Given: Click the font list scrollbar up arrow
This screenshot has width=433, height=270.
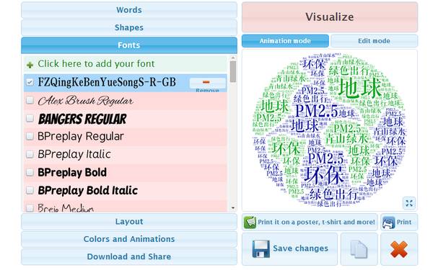Looking at the screenshot, I should click(x=233, y=58).
